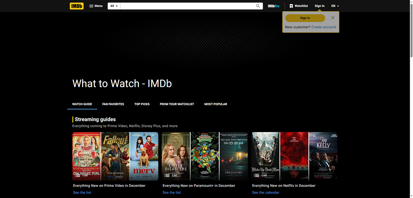Expand the EN language dropdown
The height and width of the screenshot is (198, 413).
click(x=335, y=6)
